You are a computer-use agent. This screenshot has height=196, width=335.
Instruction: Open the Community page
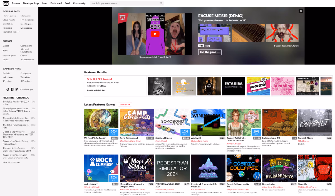coord(79,3)
